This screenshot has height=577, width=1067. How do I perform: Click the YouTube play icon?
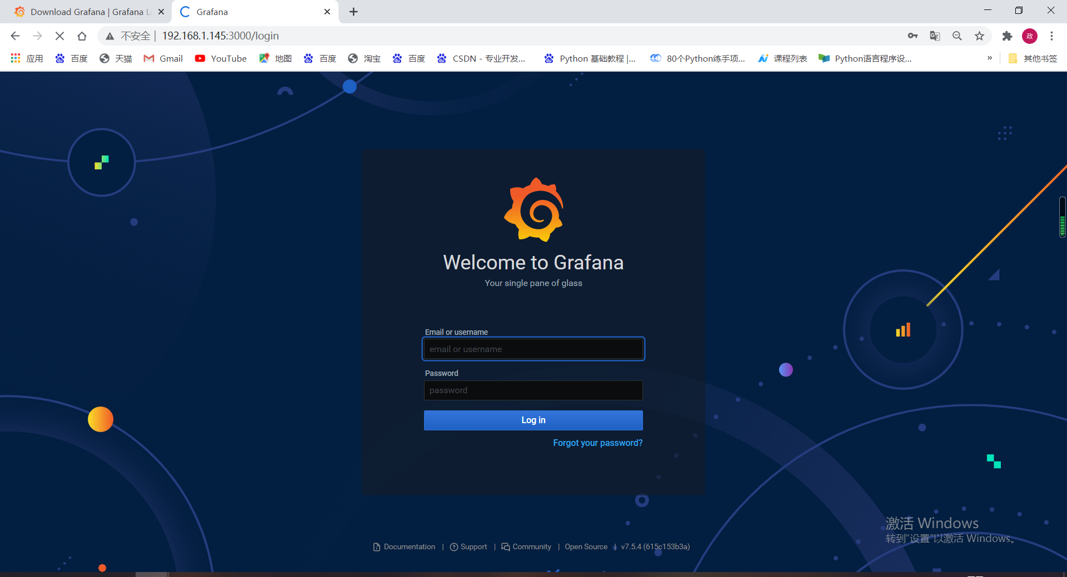point(200,58)
